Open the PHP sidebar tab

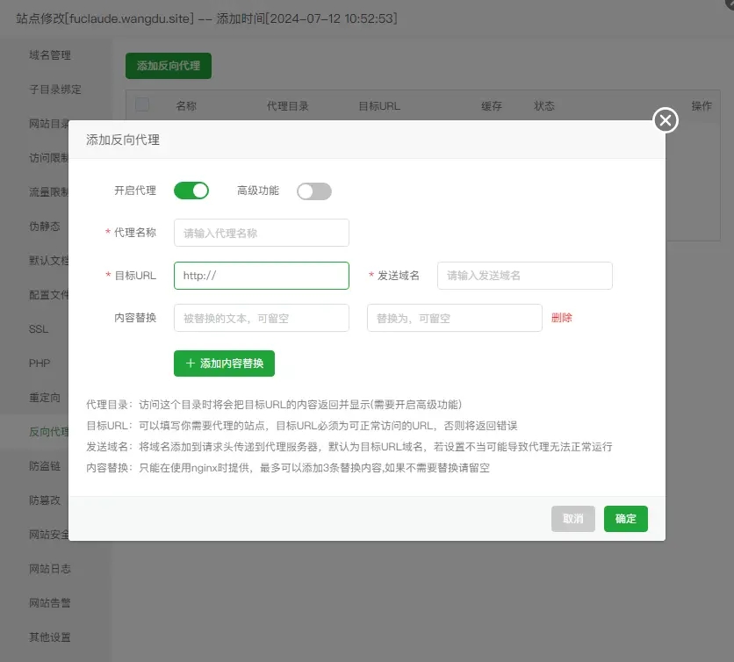pos(40,363)
